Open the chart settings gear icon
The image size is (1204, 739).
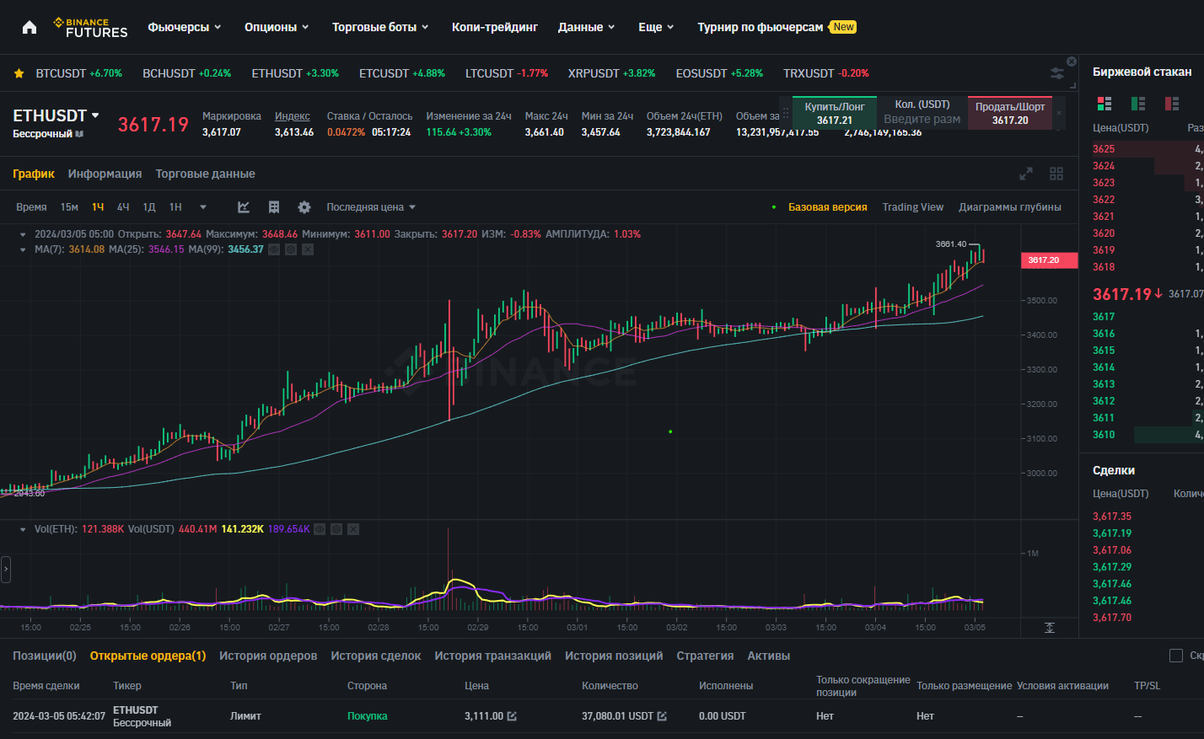tap(304, 207)
